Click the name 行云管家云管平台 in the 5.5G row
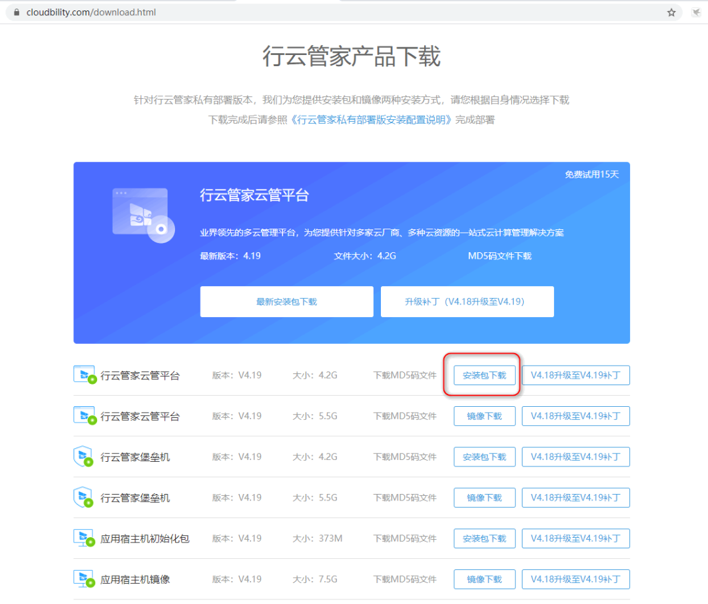 (x=140, y=417)
